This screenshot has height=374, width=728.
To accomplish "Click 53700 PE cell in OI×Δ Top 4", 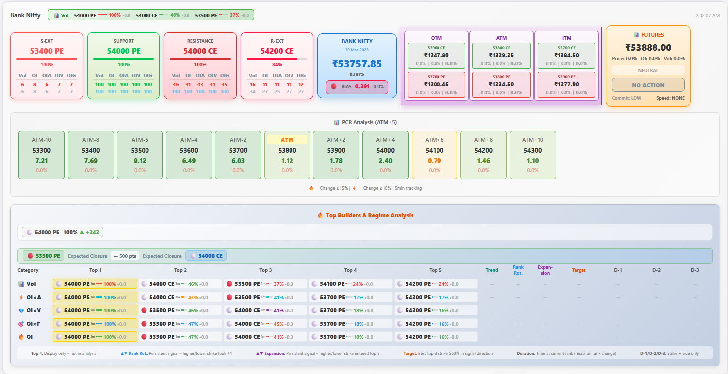I will (x=350, y=297).
